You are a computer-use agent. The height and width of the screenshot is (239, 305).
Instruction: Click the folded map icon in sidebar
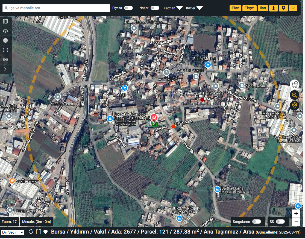(x=5, y=21)
